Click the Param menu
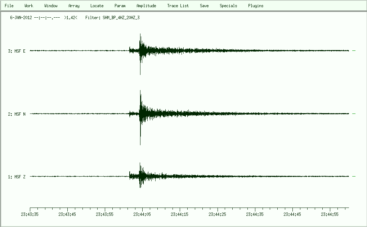The image size is (367, 227). point(120,6)
